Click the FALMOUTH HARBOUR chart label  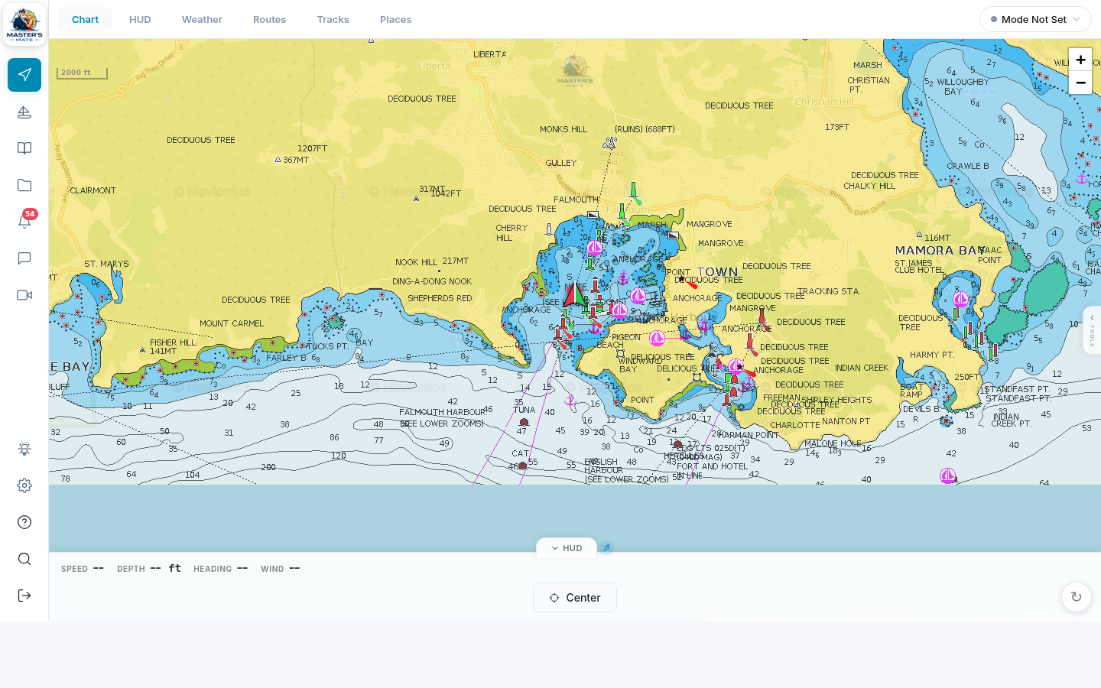pos(442,412)
